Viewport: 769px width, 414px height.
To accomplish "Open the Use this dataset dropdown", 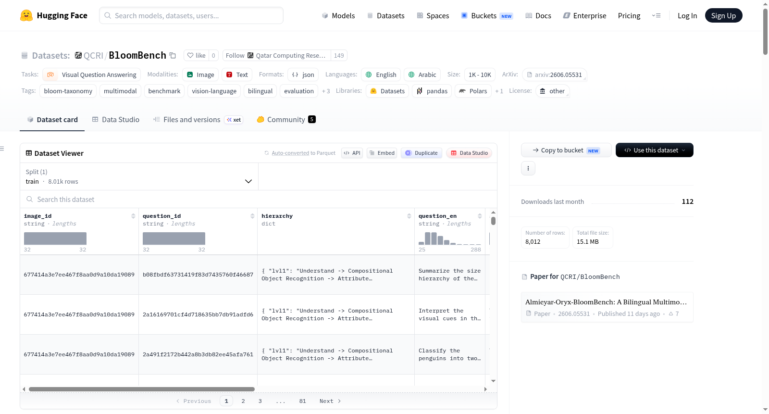I will 655,150.
